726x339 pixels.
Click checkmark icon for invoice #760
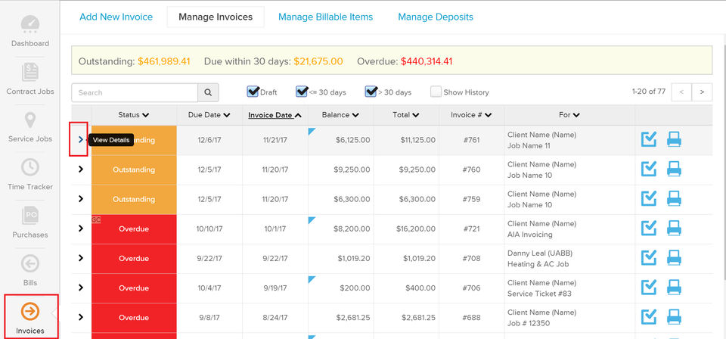[x=649, y=169]
